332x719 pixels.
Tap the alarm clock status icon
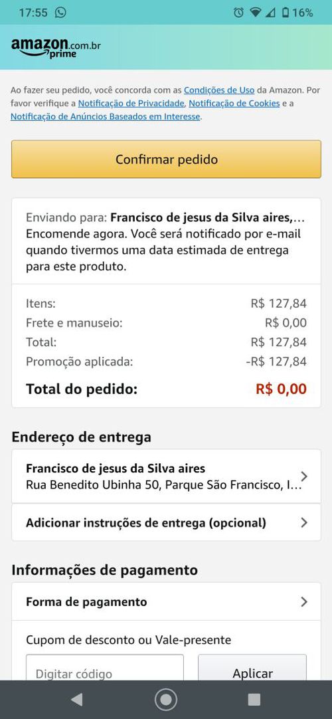(238, 13)
